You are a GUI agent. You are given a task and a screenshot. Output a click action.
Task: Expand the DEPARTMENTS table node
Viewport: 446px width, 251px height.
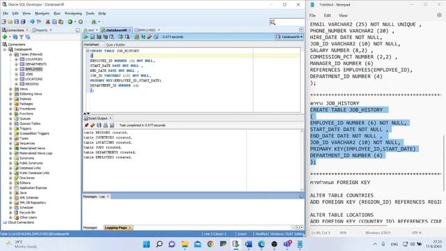[16, 64]
